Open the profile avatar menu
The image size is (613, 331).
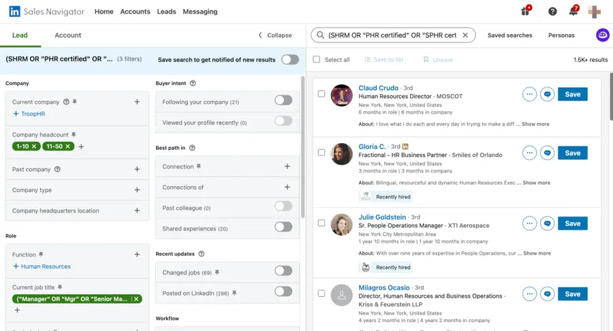594,12
